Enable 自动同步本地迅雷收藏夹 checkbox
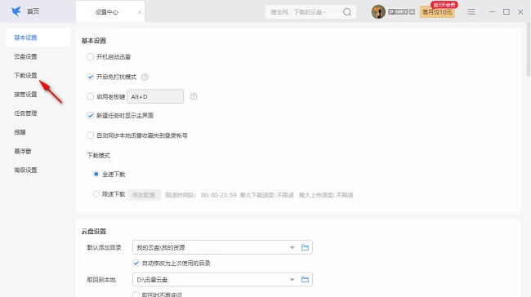The image size is (531, 297). (90, 135)
